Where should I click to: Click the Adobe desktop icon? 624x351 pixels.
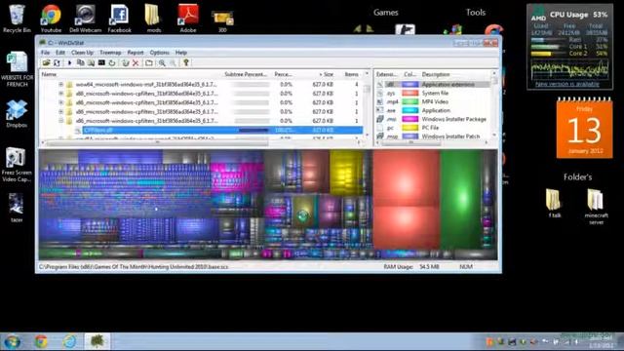[x=188, y=19]
